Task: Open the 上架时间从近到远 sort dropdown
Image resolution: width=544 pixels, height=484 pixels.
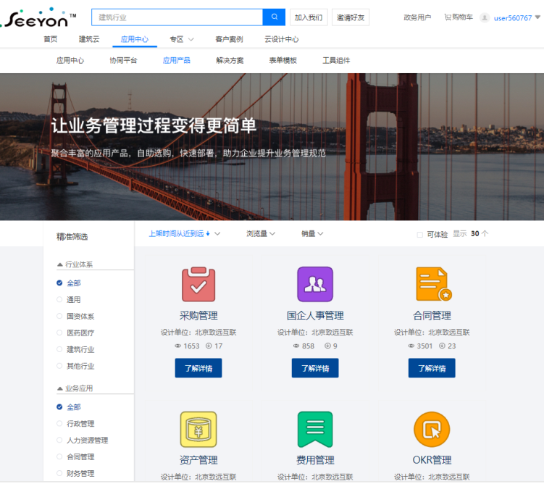Action: (x=184, y=234)
